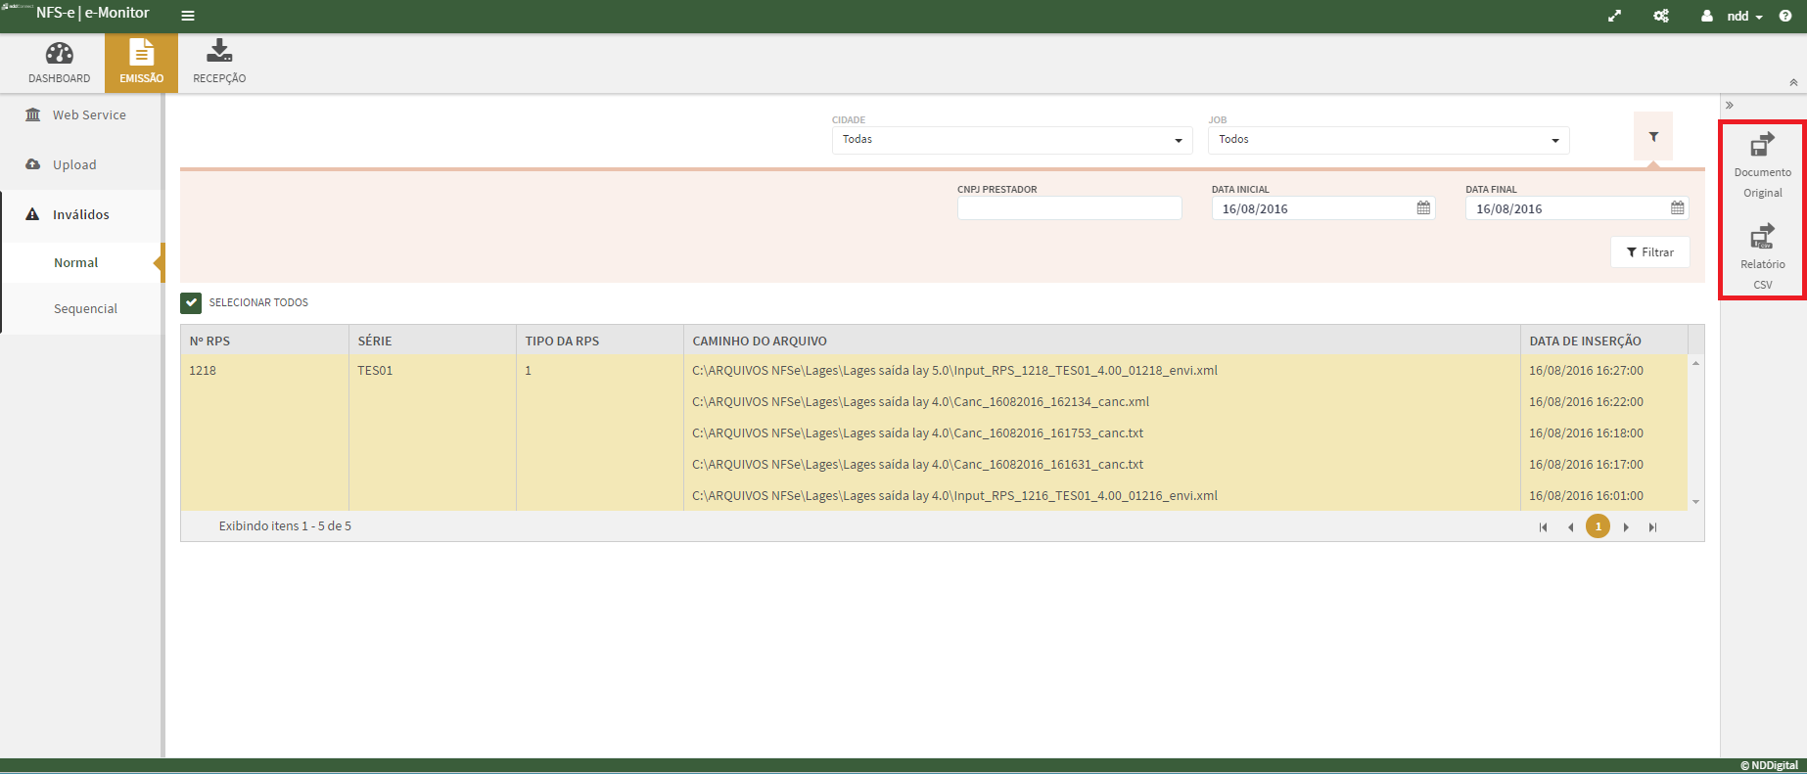The width and height of the screenshot is (1807, 774).
Task: Go to the next results page
Action: tap(1626, 527)
